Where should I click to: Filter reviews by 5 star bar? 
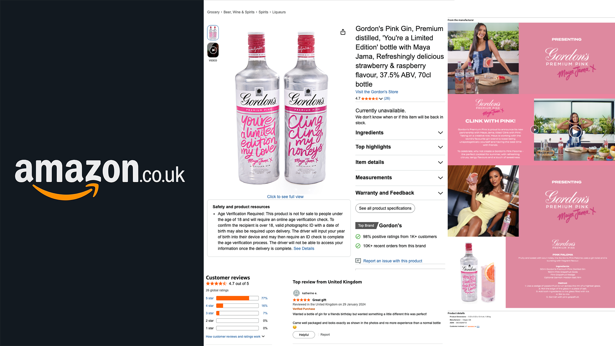237,298
